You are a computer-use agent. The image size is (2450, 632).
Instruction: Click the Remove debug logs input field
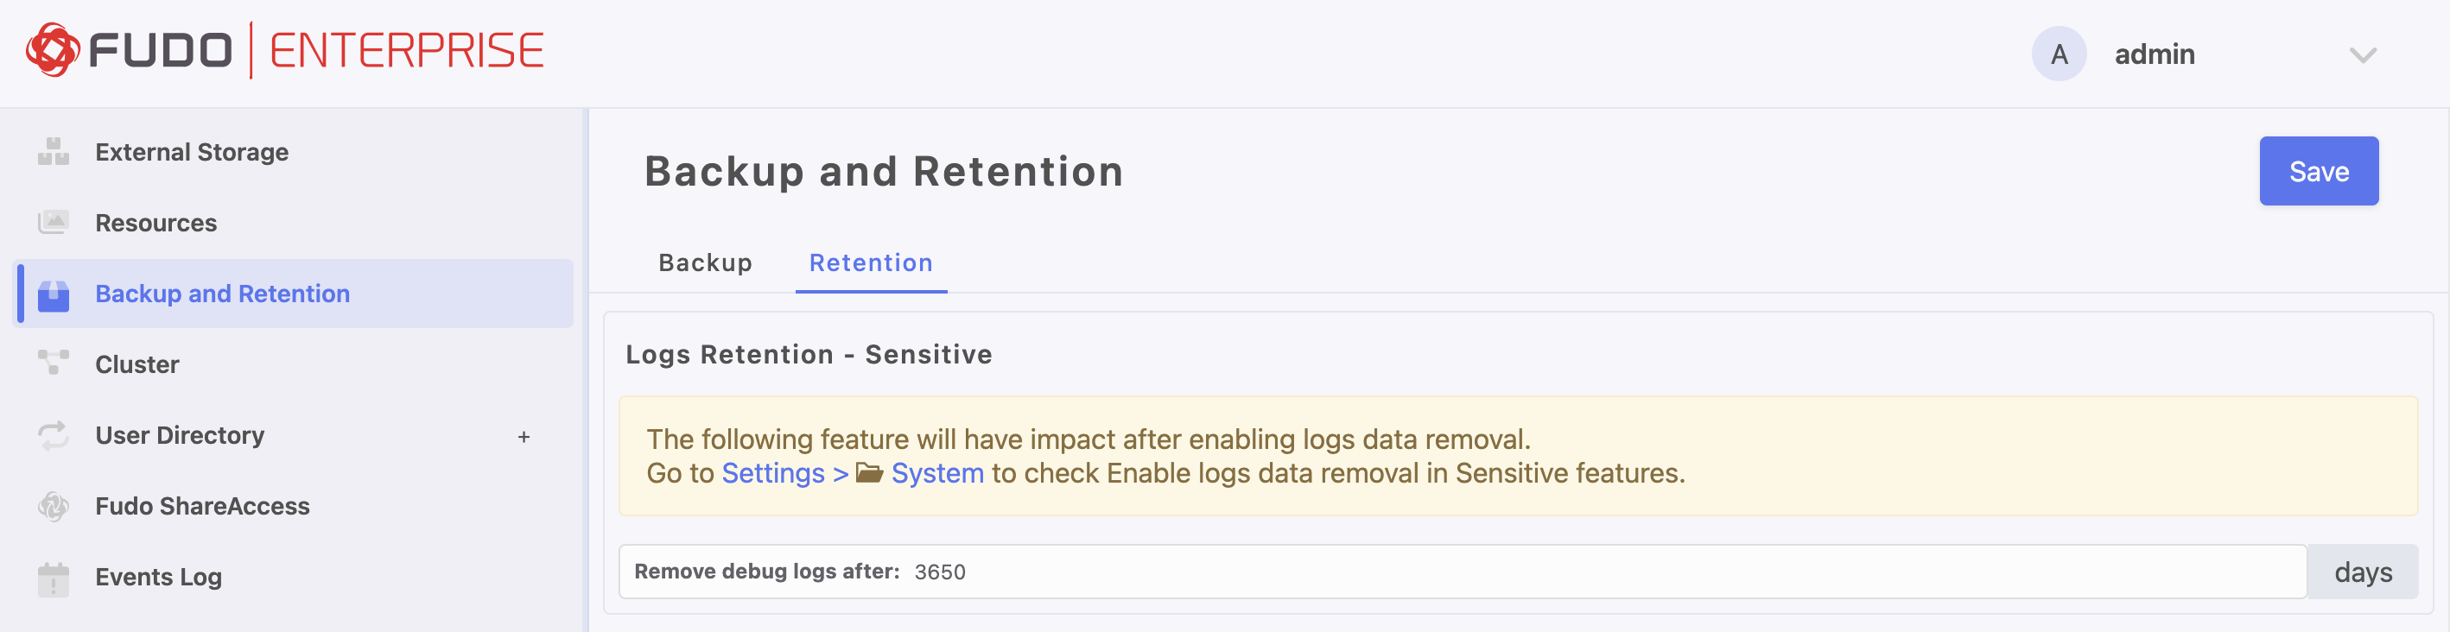point(1236,572)
